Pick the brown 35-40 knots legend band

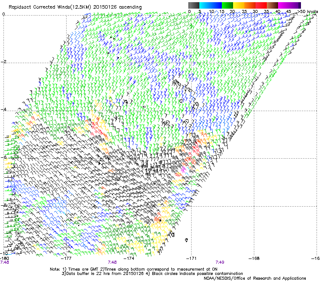pos(272,5)
